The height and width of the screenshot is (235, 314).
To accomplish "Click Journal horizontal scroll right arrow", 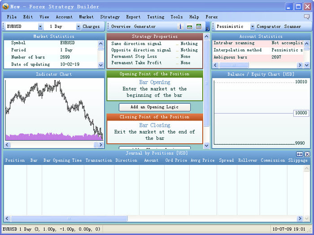I will 300,218.
